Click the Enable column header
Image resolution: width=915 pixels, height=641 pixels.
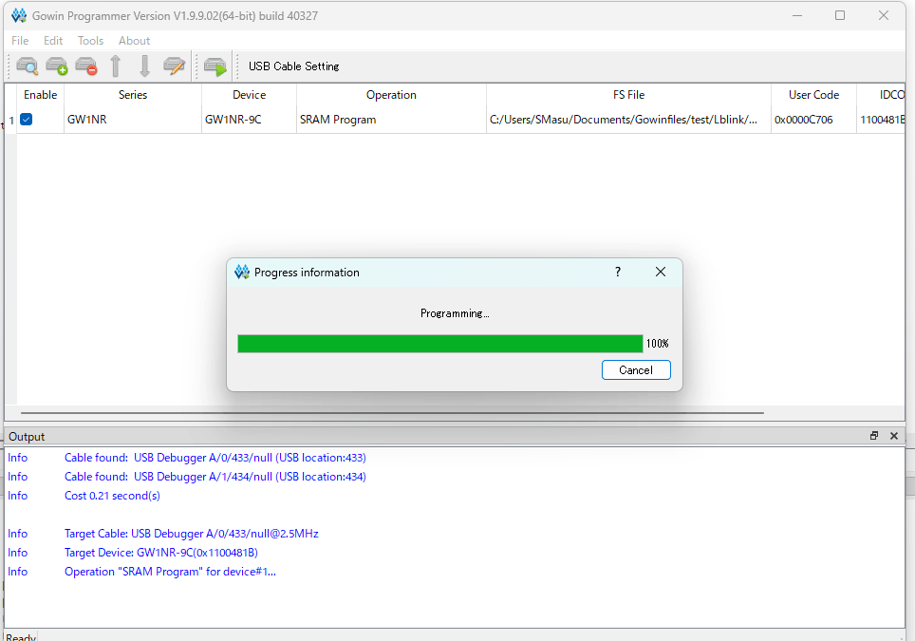(40, 95)
